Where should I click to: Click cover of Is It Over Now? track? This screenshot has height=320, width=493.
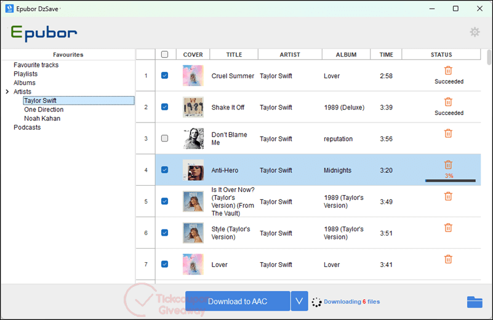pyautogui.click(x=193, y=201)
